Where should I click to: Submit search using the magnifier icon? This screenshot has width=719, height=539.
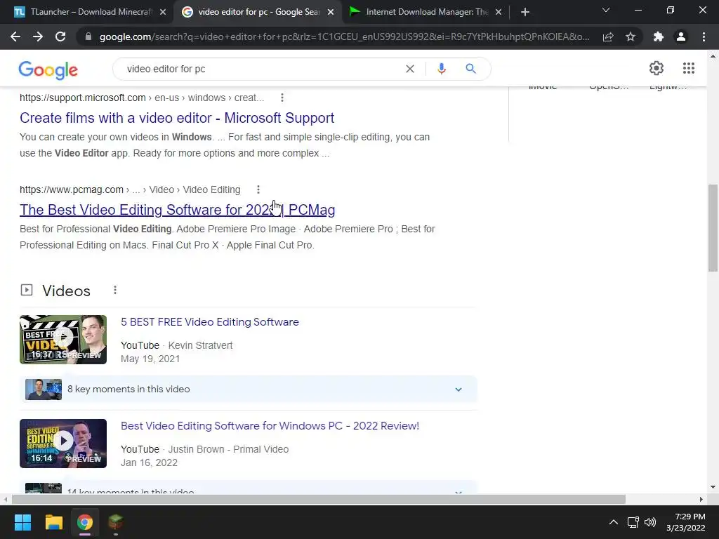click(x=470, y=69)
